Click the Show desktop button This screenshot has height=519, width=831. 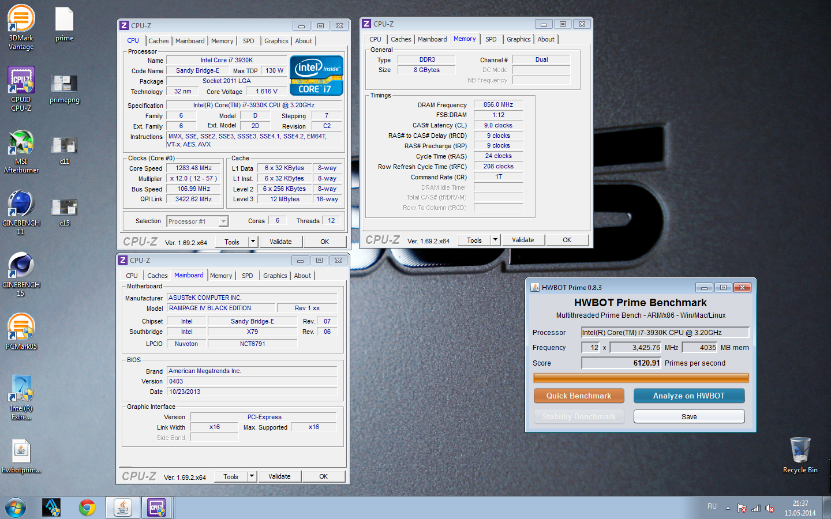coord(826,508)
